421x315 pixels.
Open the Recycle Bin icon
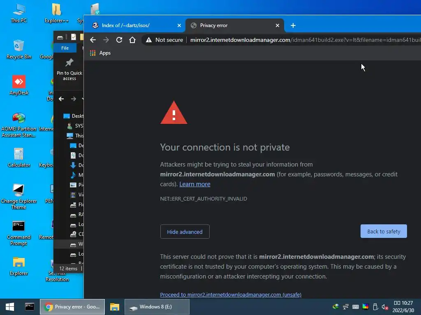[x=19, y=50]
